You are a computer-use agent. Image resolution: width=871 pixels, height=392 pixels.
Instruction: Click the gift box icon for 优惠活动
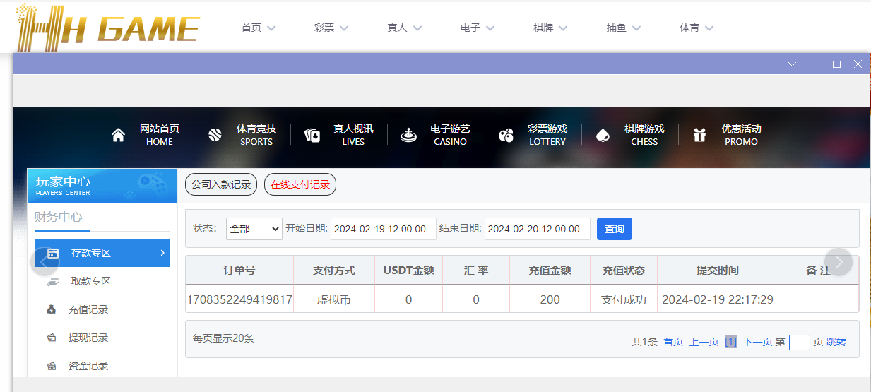[699, 135]
